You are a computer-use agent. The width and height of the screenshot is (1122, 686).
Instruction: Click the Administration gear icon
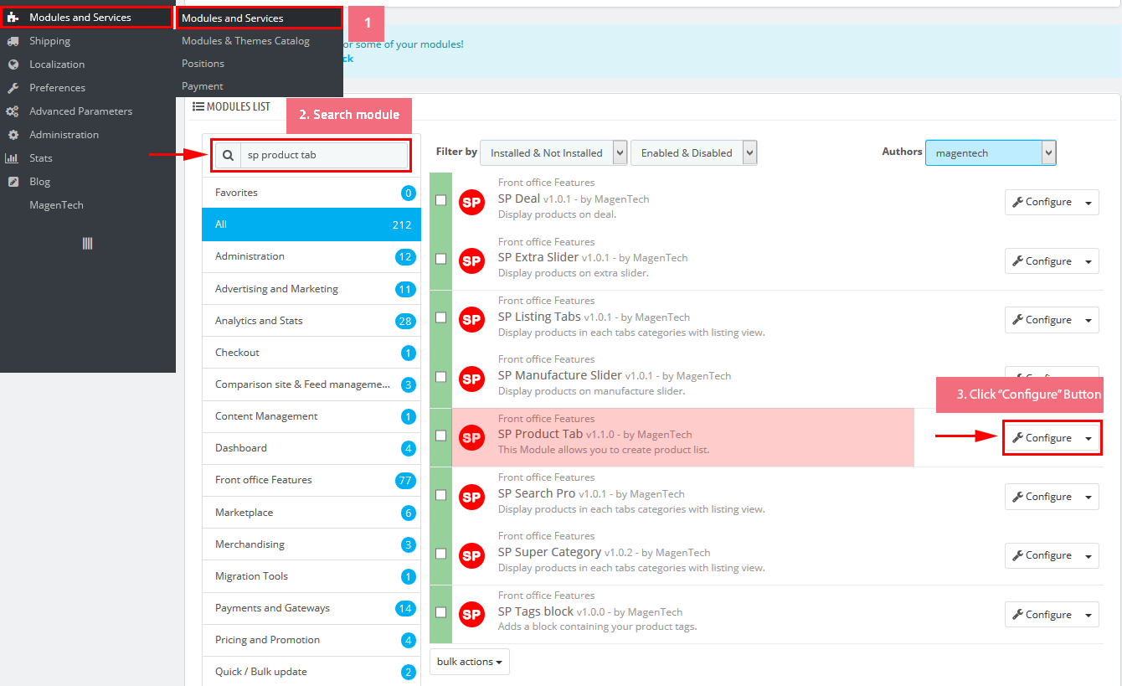[13, 134]
